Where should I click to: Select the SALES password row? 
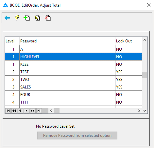(73, 87)
